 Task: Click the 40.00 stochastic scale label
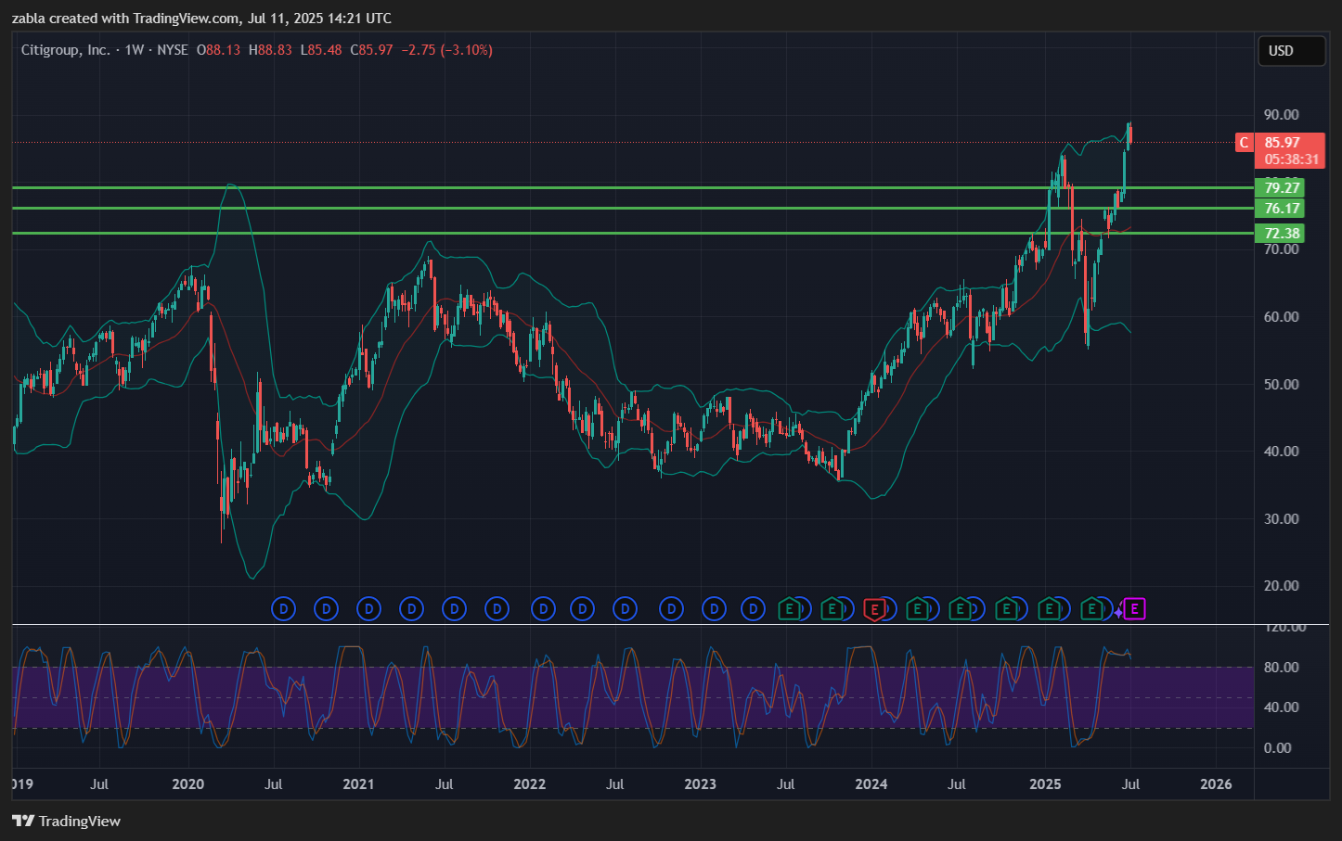coord(1281,707)
